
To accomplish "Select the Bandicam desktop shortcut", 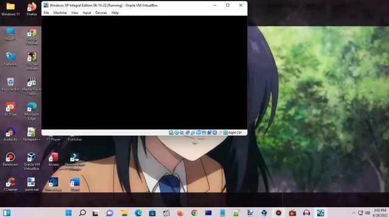I will tap(10, 159).
